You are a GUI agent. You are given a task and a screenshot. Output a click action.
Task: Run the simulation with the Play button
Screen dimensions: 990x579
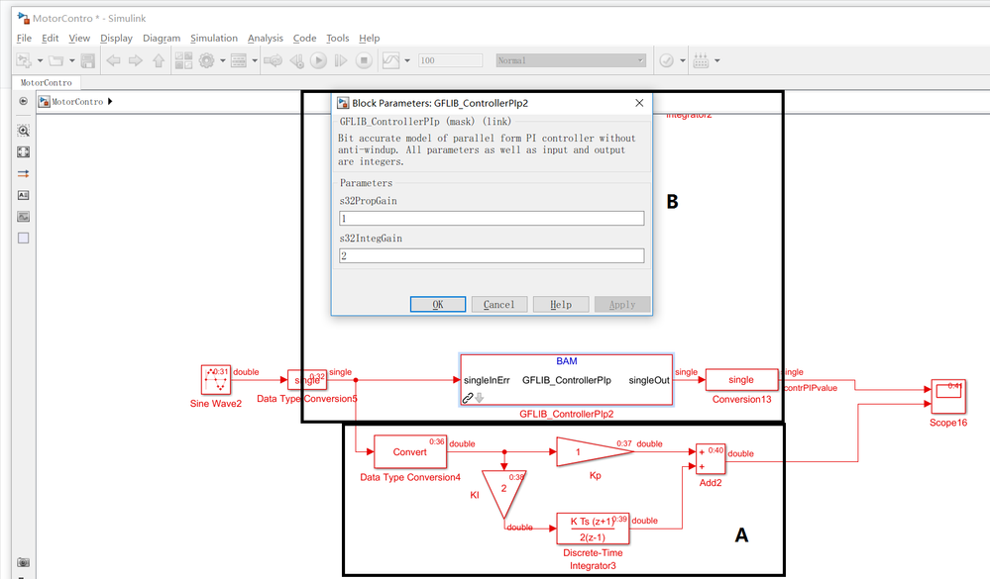pyautogui.click(x=319, y=60)
